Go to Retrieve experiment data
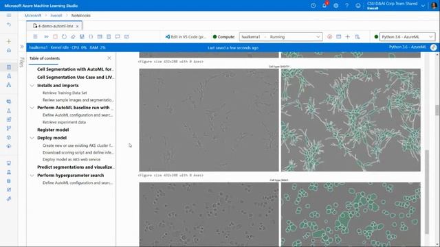This screenshot has height=247, width=440. 64,122
